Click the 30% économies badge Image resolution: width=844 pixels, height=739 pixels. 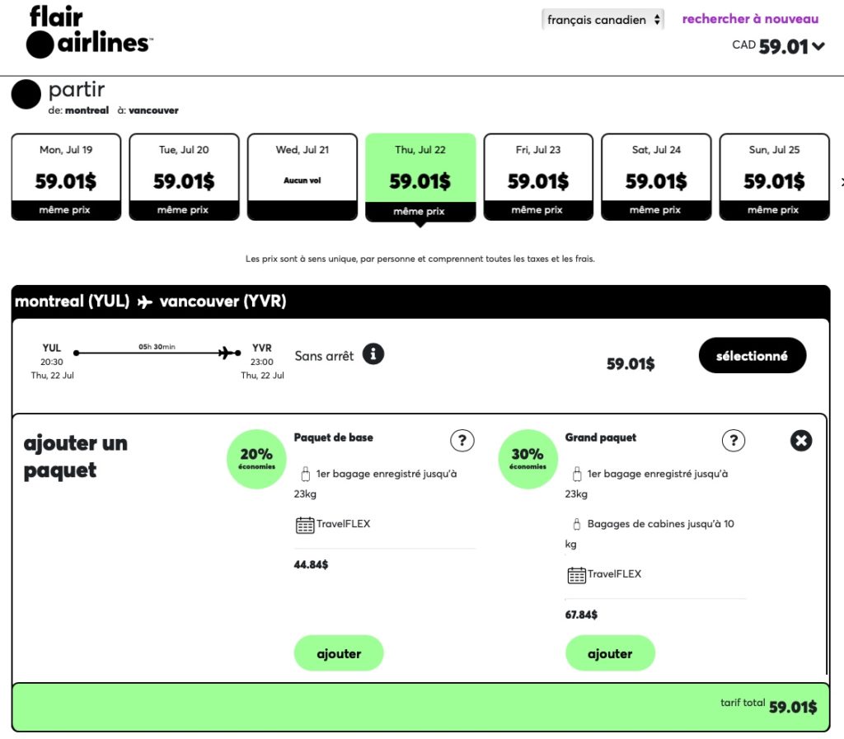tap(527, 458)
